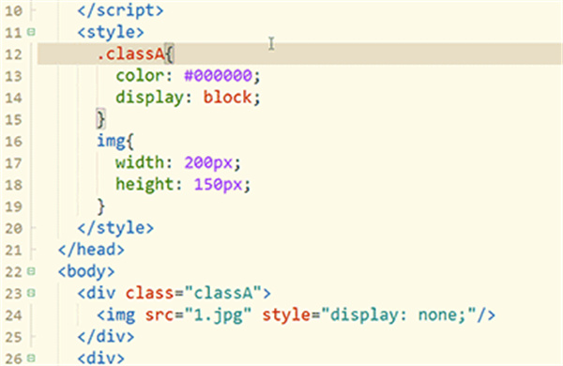Place cursor in .classA selector
563x366 pixels.
[130, 54]
